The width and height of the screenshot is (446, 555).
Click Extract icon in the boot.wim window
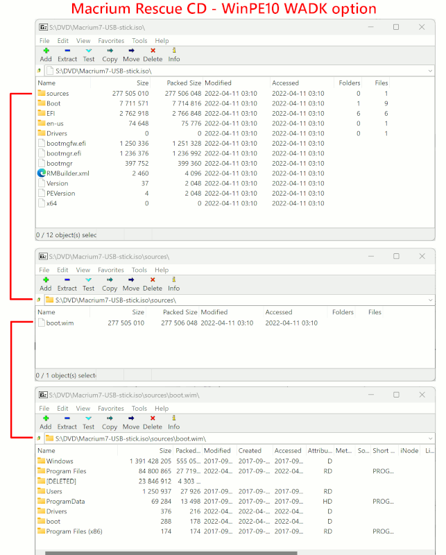click(x=67, y=418)
